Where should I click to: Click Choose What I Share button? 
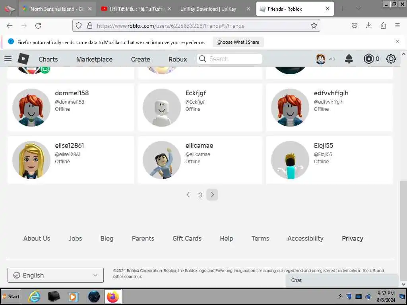click(238, 42)
